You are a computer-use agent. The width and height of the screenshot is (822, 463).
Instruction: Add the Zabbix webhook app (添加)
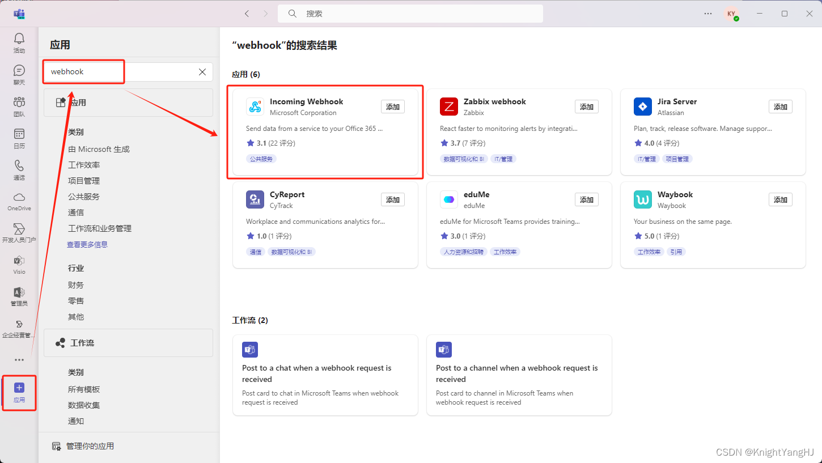587,107
